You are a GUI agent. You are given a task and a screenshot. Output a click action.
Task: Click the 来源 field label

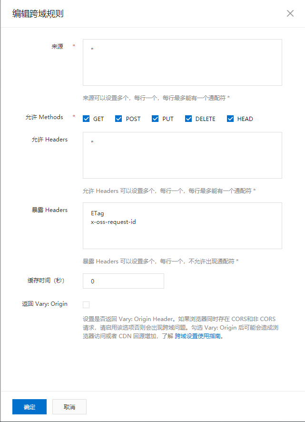pos(57,47)
